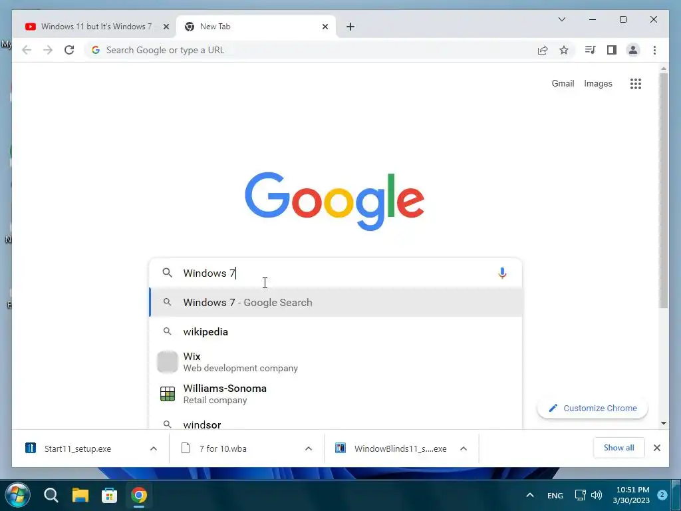Minimize the Chrome window

click(x=593, y=19)
